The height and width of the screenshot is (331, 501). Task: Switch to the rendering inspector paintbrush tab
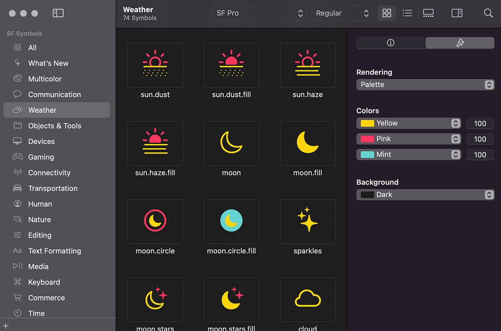tap(460, 43)
